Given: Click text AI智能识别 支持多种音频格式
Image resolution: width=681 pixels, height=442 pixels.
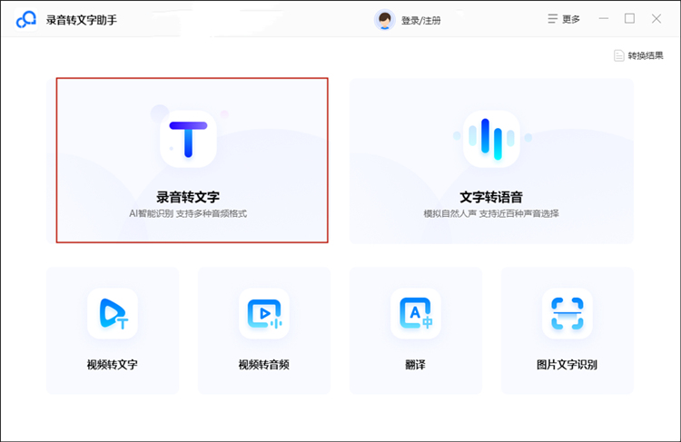Looking at the screenshot, I should click(188, 213).
